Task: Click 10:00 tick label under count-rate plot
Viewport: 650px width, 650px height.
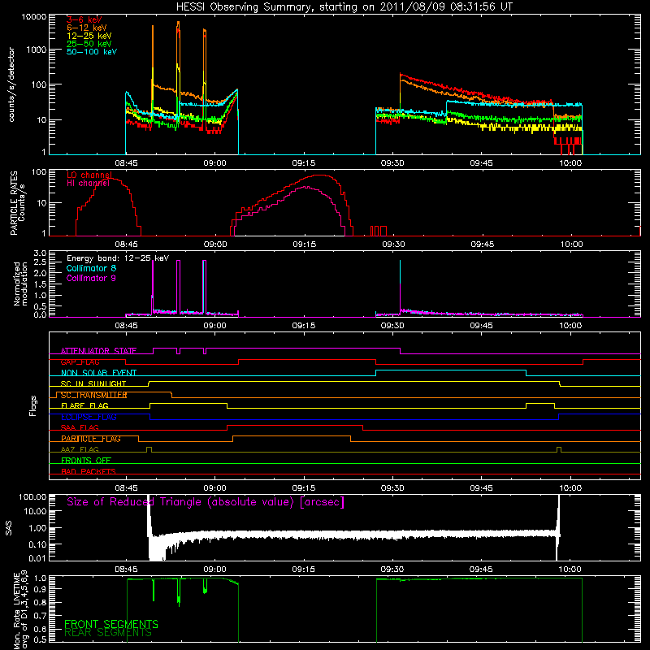Action: [x=570, y=163]
